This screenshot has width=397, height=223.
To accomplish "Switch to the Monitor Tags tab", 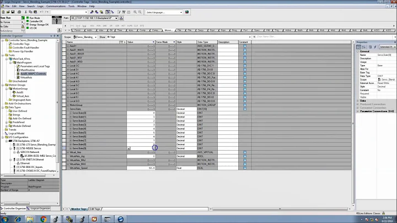I will click(79, 209).
